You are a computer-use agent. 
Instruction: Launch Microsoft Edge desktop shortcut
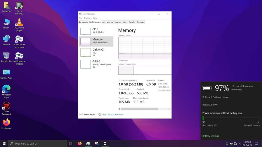[x=6, y=92]
